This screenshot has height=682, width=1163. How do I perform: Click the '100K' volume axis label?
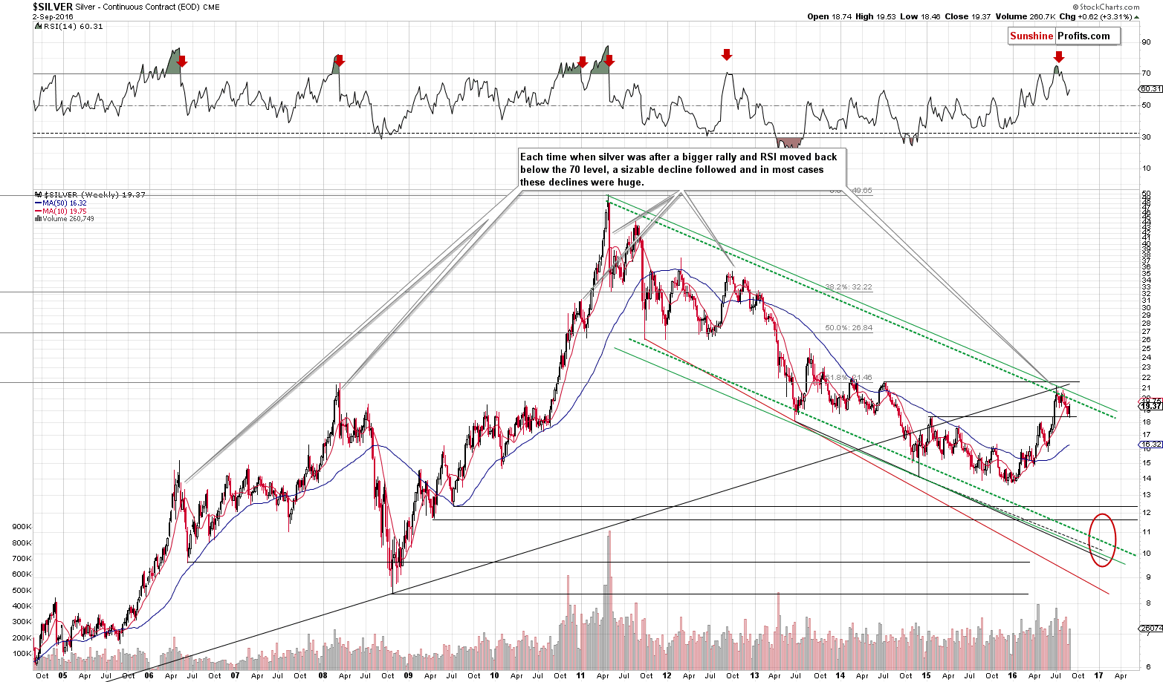click(x=22, y=655)
